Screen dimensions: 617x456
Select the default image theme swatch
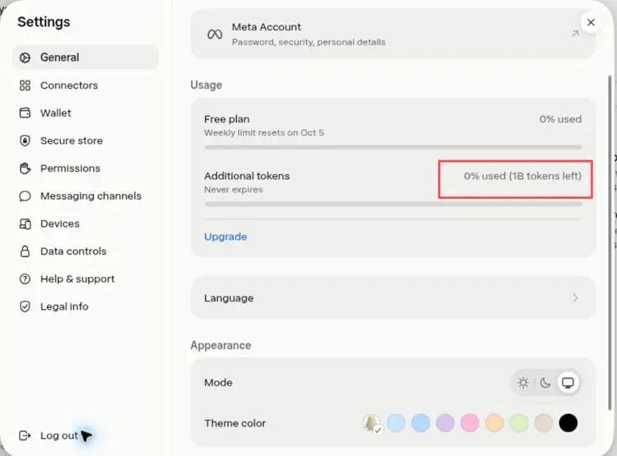[372, 423]
